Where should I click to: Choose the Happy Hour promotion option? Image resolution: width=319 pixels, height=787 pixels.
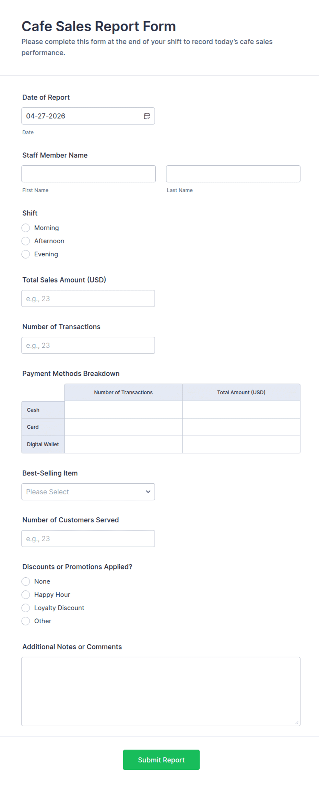pos(26,594)
